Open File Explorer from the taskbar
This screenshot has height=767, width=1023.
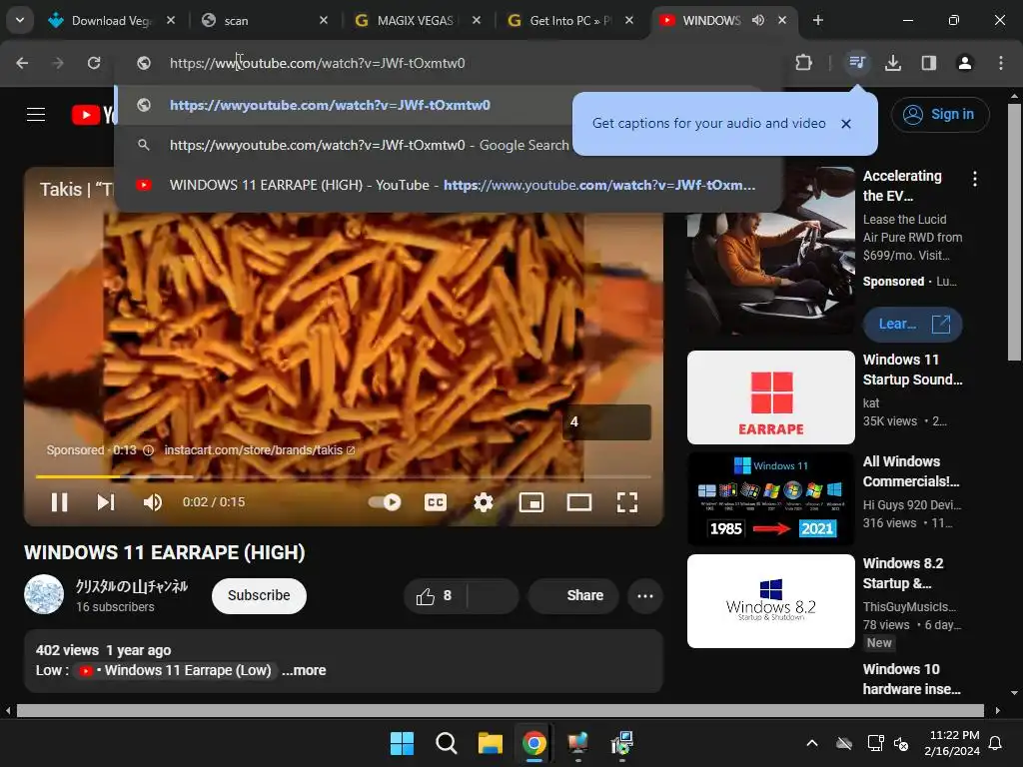coord(490,743)
